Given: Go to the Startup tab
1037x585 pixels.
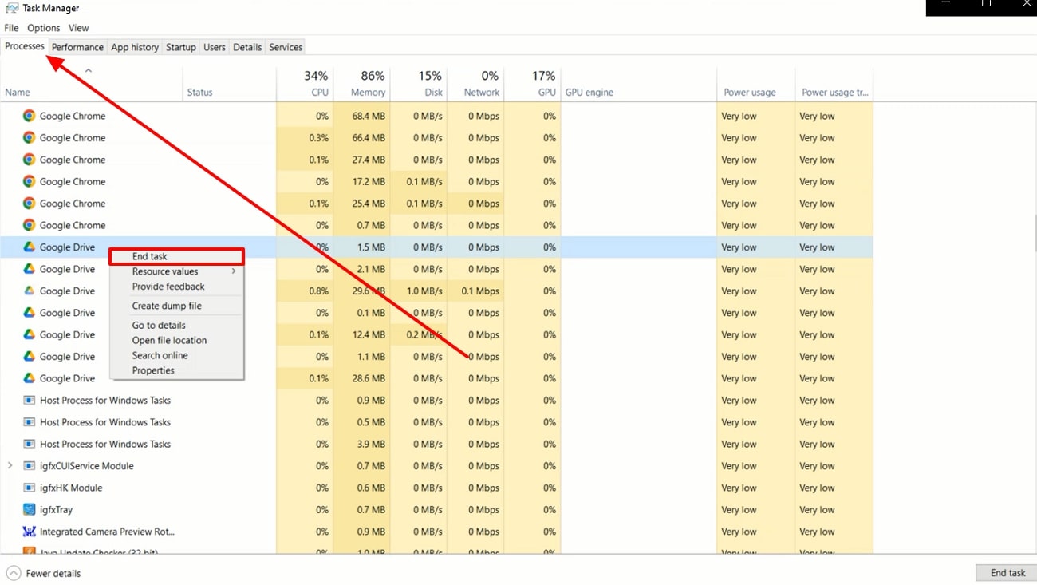Looking at the screenshot, I should [x=181, y=47].
